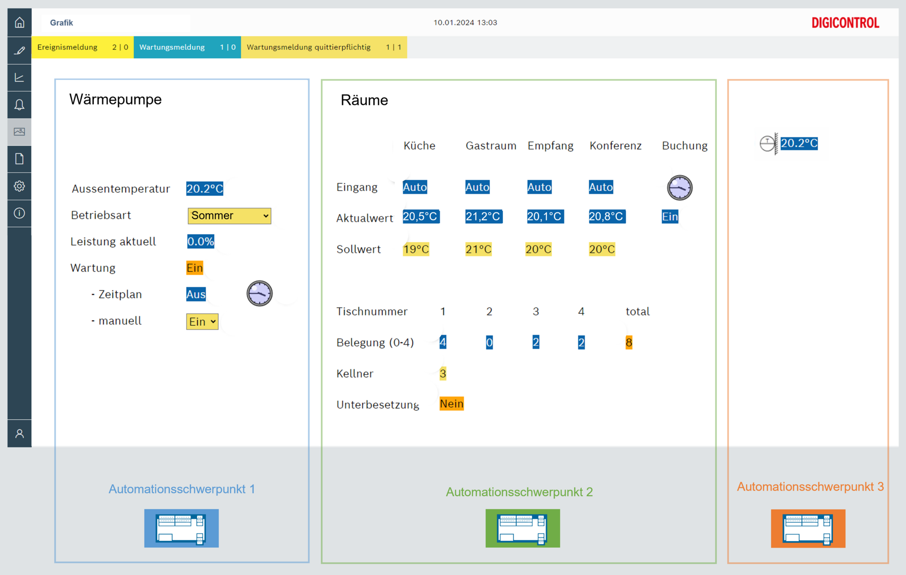Expand the manuell Ein dropdown
This screenshot has height=575, width=906.
coord(202,321)
